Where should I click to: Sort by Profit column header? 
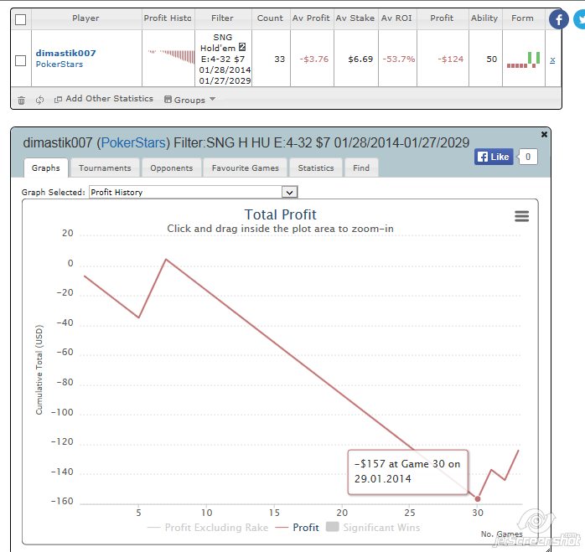(x=442, y=18)
